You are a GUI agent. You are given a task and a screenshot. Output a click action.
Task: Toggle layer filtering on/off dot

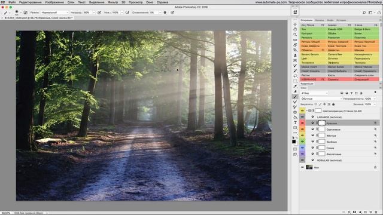click(x=375, y=92)
